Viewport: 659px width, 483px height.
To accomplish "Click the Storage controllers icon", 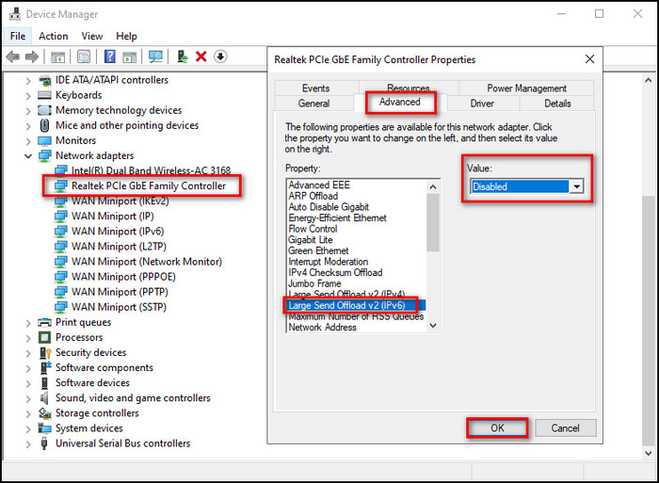I will click(x=44, y=412).
